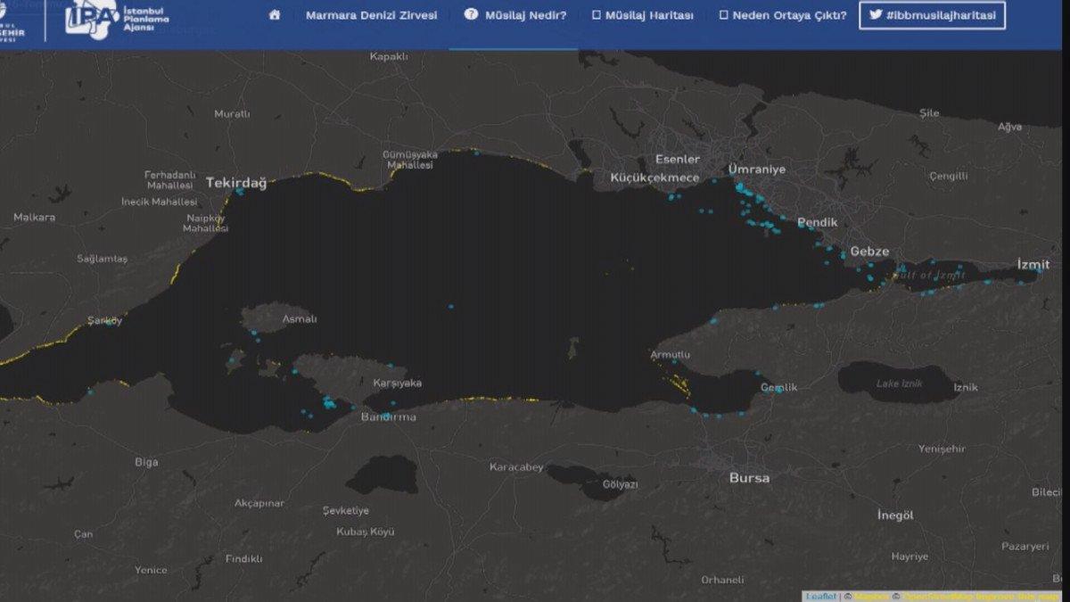Open the Leaflet attribution link

820,596
